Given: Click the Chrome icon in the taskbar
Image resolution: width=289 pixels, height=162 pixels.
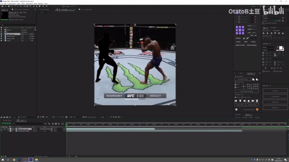Looking at the screenshot, I should click(x=14, y=160).
